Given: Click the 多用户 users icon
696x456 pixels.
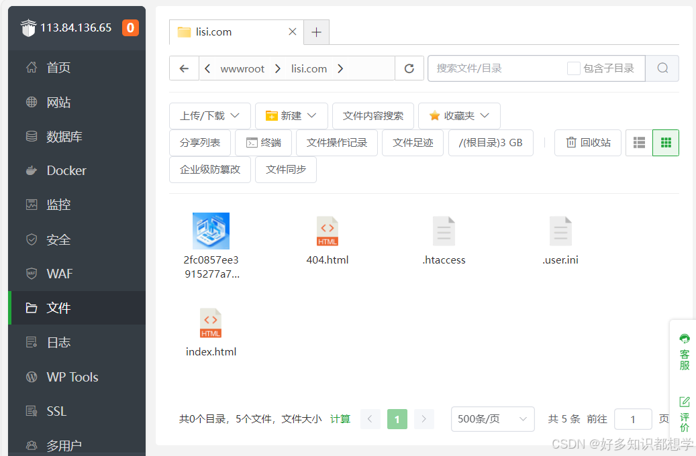Looking at the screenshot, I should 32,445.
